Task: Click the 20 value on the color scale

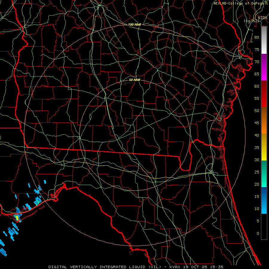Action: coord(257,184)
